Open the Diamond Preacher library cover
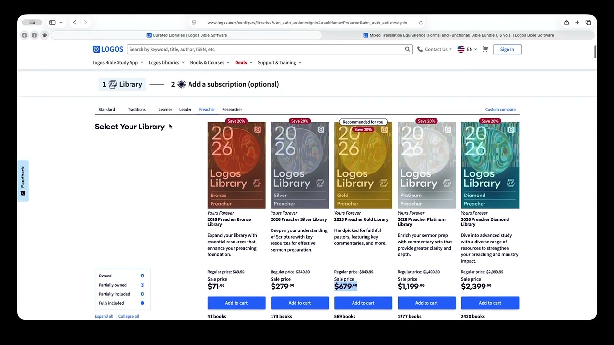This screenshot has height=345, width=614. 490,165
